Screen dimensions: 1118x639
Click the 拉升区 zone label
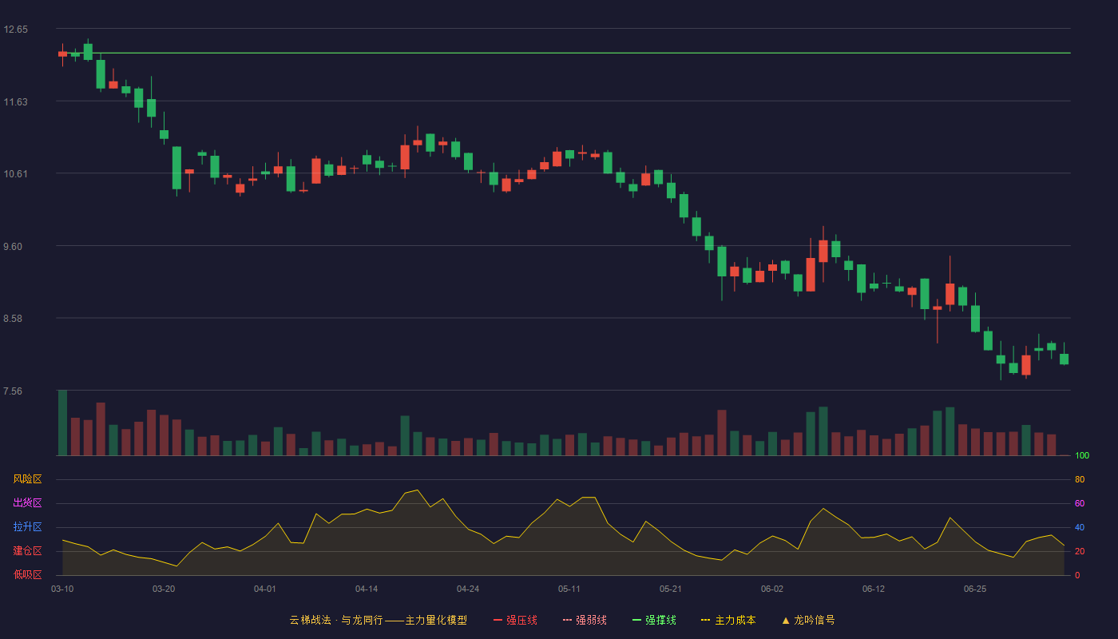point(27,527)
